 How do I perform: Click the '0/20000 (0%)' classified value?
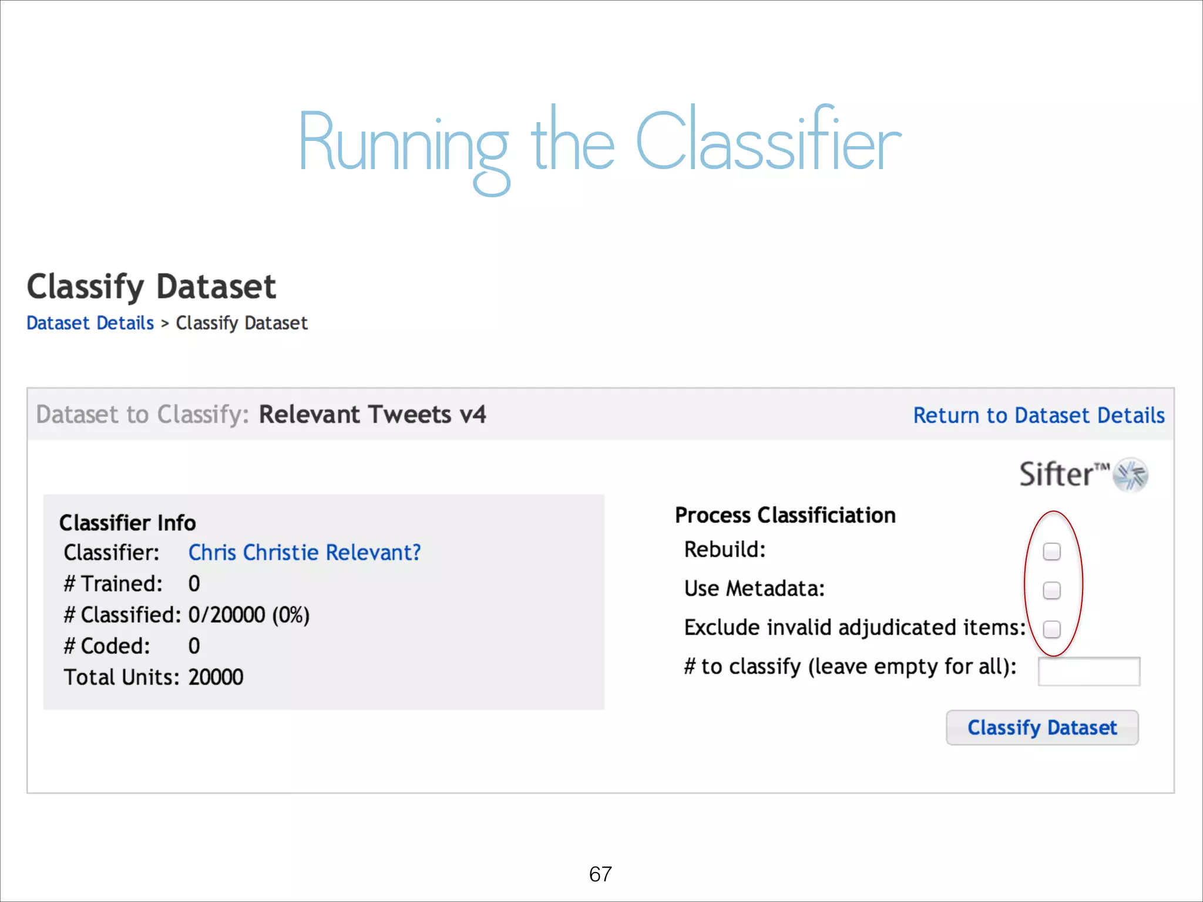(x=248, y=615)
